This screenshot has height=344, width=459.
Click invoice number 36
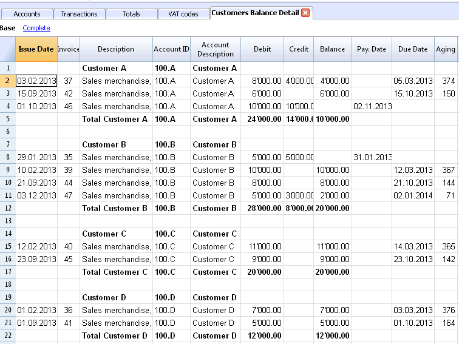point(69,310)
